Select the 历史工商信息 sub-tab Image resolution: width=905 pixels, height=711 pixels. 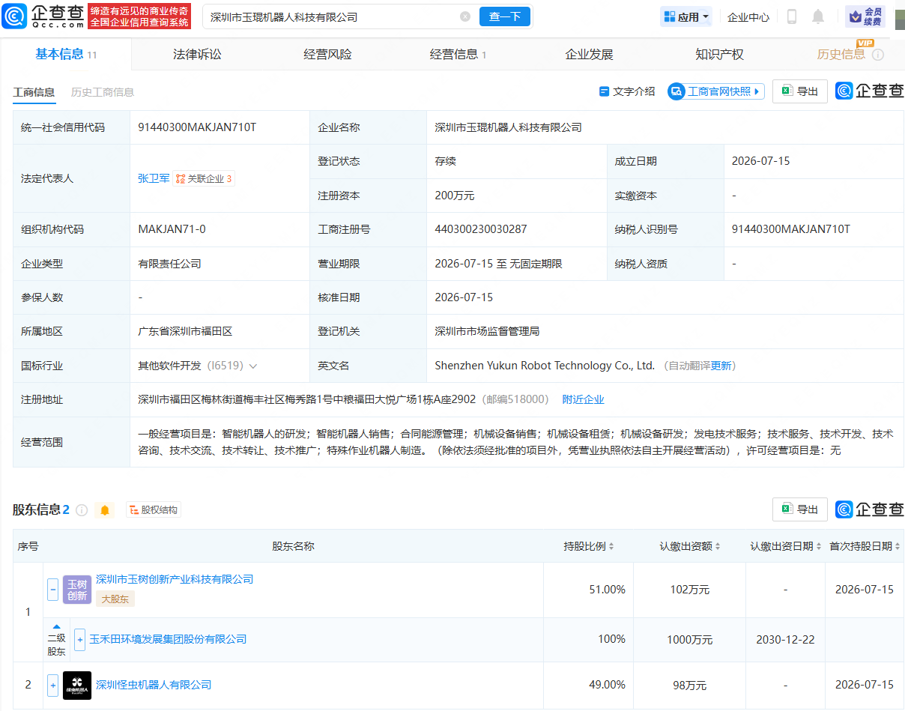pos(103,92)
